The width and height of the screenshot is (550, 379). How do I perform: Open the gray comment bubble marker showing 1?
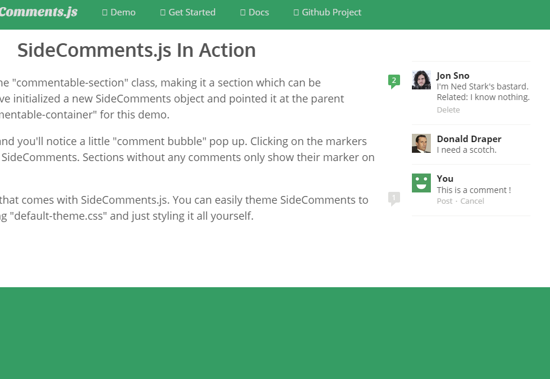pos(394,198)
